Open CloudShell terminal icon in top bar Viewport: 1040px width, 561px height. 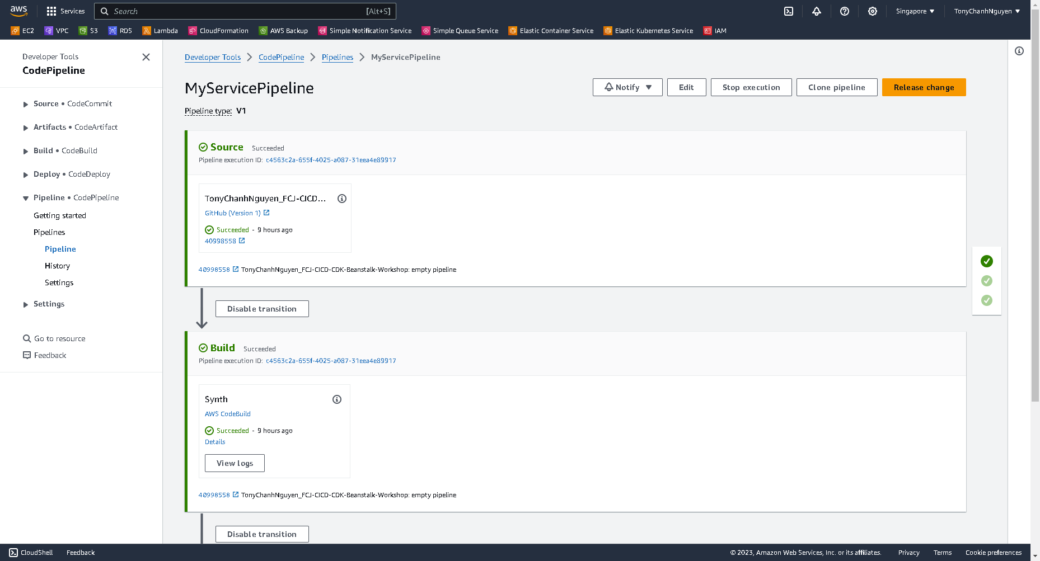pos(789,11)
